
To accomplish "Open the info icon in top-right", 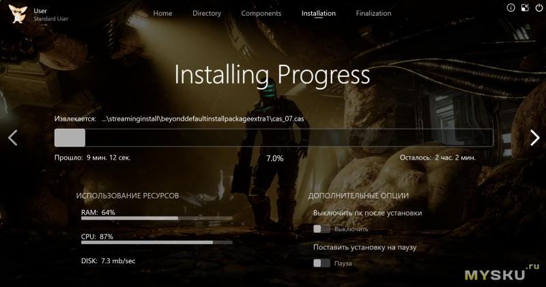I will point(511,8).
